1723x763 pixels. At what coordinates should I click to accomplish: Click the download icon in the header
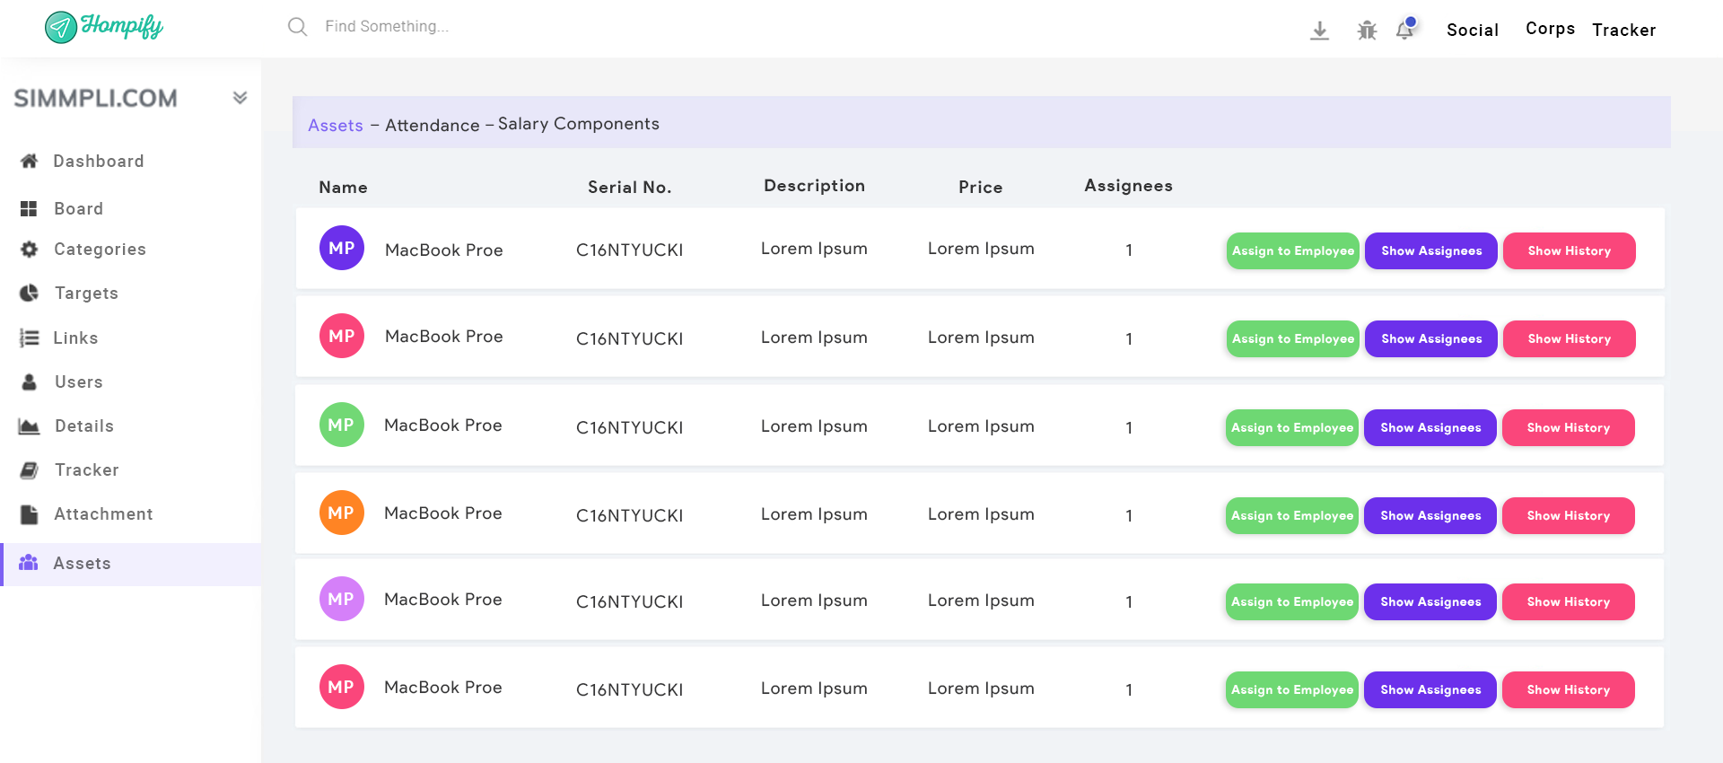coord(1319,31)
